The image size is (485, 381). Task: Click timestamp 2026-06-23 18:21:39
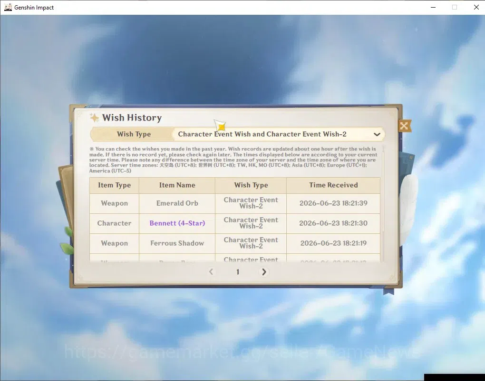[333, 203]
